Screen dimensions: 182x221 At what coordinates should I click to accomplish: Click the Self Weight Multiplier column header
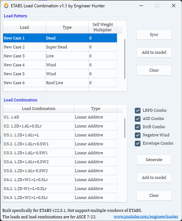point(102,27)
